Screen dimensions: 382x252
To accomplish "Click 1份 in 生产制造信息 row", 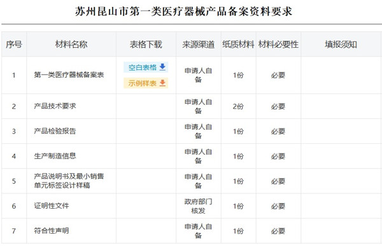I will pyautogui.click(x=238, y=157).
